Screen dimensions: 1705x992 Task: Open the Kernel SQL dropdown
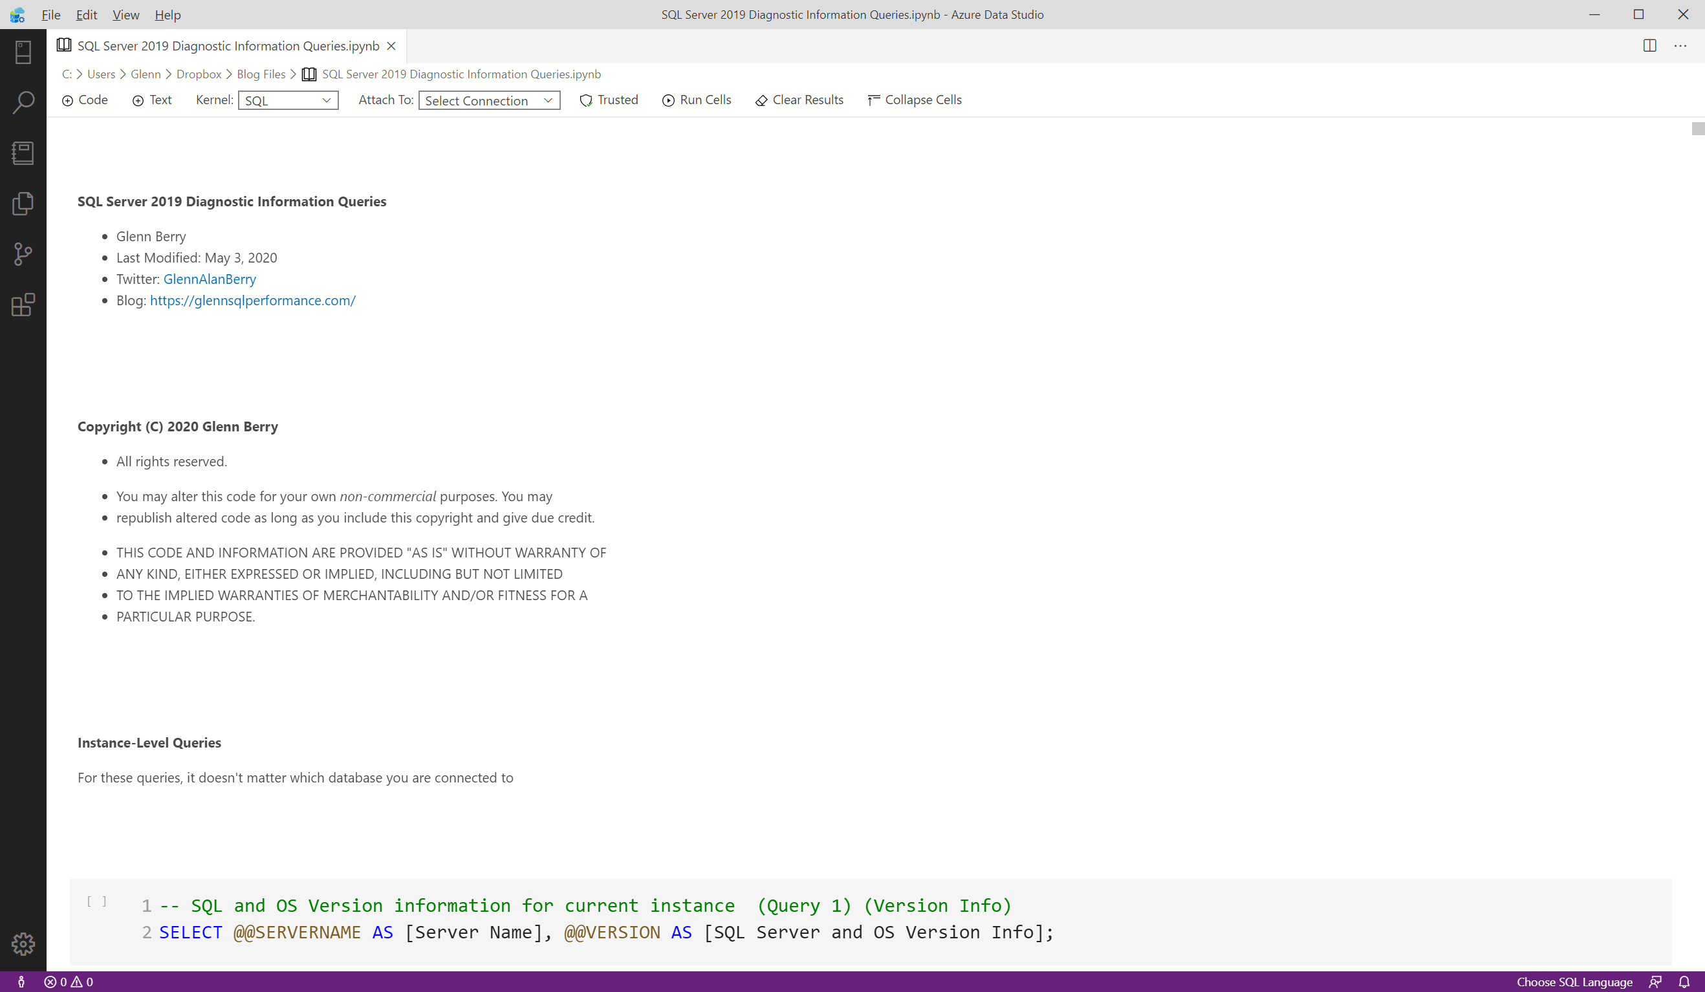pyautogui.click(x=288, y=100)
